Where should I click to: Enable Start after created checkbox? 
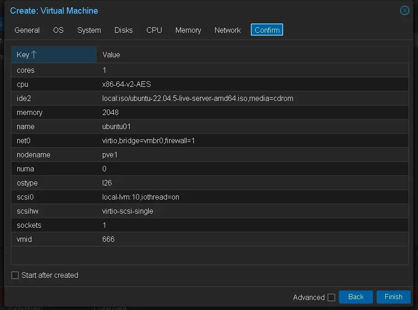point(15,275)
